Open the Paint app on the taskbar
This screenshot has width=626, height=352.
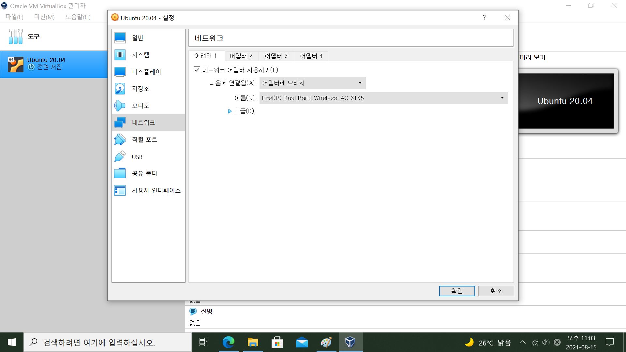[326, 342]
